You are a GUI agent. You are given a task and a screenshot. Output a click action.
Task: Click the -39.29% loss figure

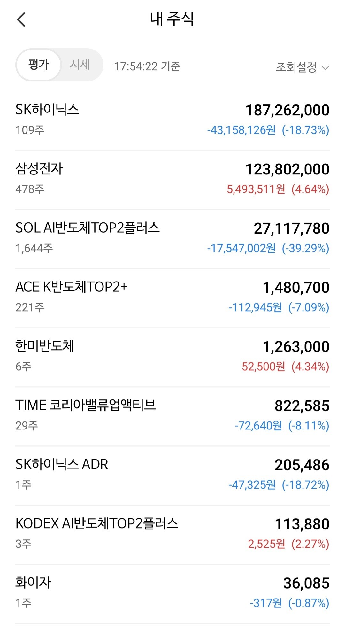[305, 248]
